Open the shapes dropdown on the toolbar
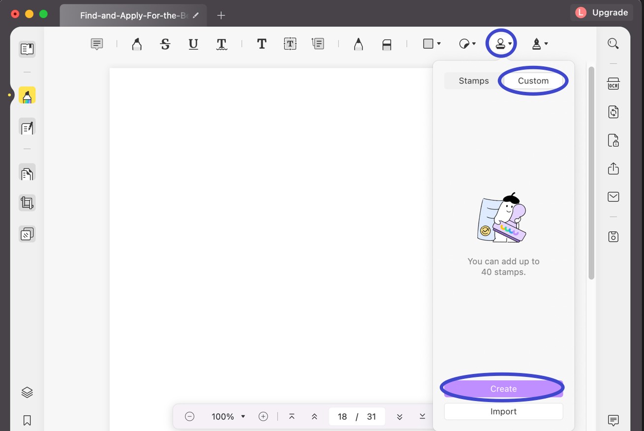The width and height of the screenshot is (644, 431). pyautogui.click(x=430, y=44)
